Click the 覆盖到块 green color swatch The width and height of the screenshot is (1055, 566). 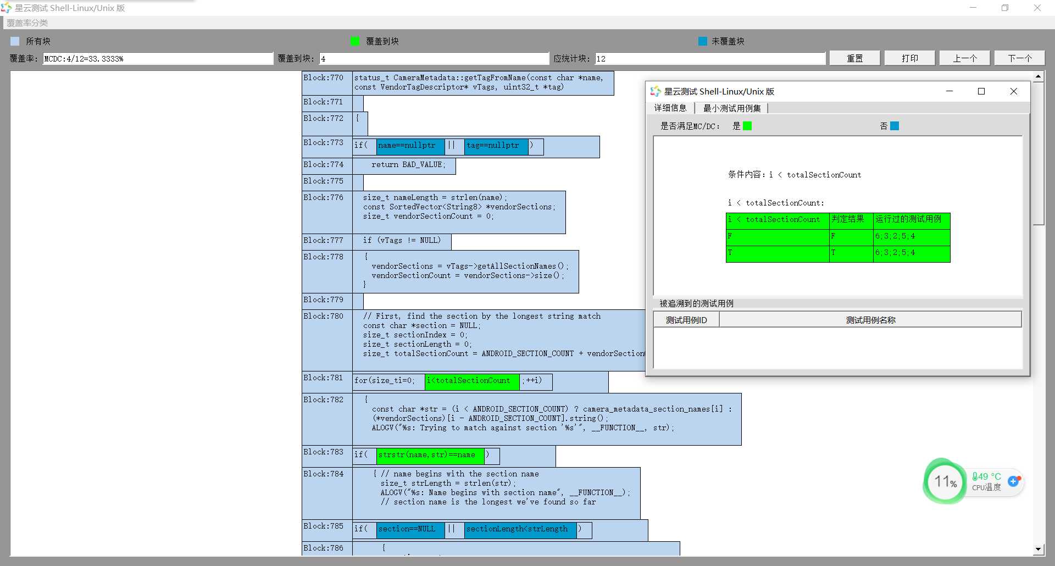[355, 41]
